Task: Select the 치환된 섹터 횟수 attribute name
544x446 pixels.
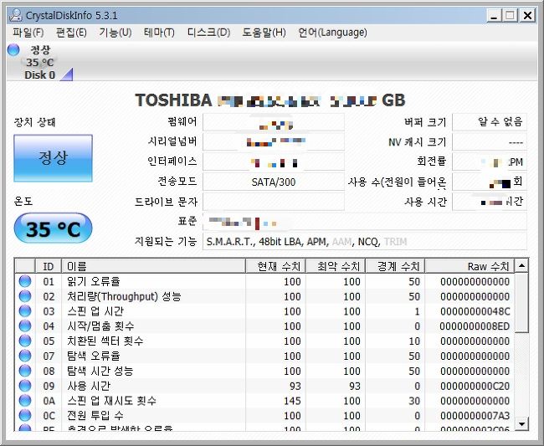Action: [x=105, y=341]
